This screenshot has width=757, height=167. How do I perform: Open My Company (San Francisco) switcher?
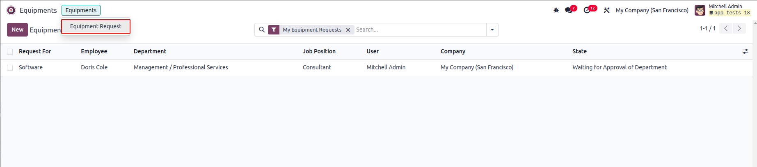pyautogui.click(x=652, y=10)
